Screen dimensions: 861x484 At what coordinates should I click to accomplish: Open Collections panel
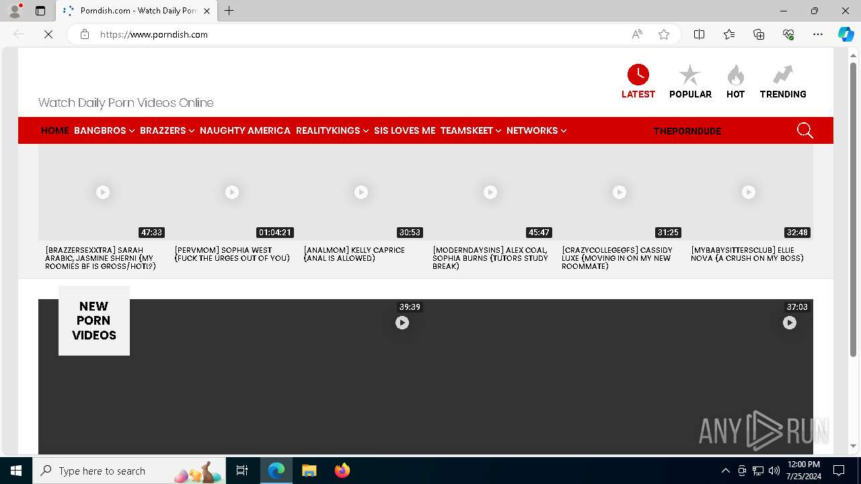coord(759,34)
